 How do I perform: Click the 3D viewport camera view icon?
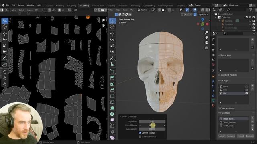(x=206, y=43)
